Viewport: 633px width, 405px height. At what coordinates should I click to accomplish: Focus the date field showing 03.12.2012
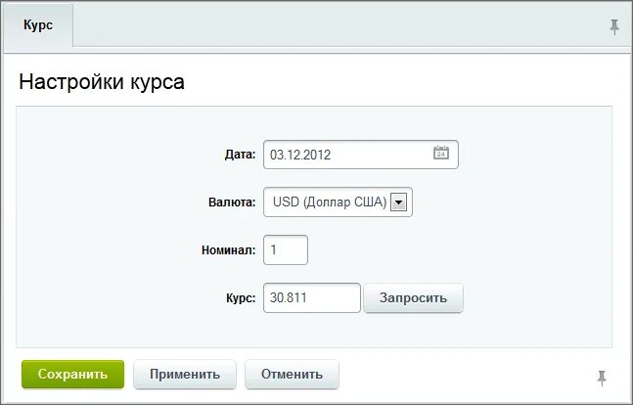(x=361, y=155)
